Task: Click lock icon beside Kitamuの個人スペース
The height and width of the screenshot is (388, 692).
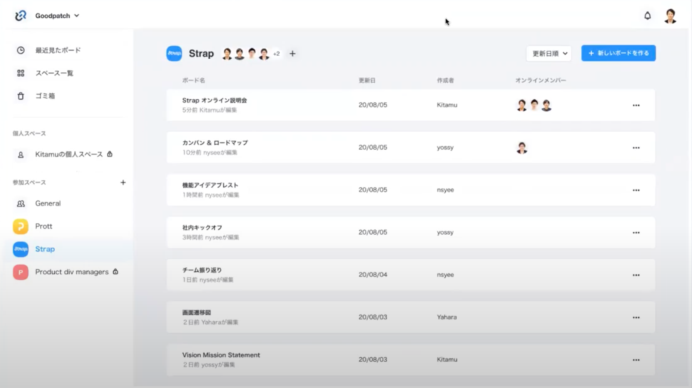Action: tap(110, 154)
